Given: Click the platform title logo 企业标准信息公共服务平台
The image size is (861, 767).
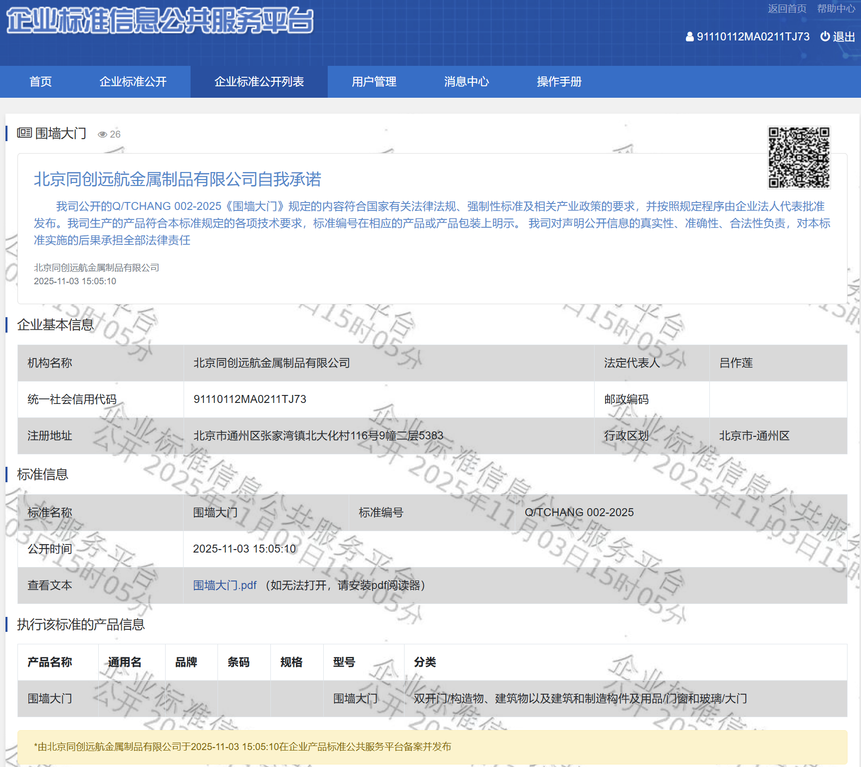Looking at the screenshot, I should (x=160, y=21).
